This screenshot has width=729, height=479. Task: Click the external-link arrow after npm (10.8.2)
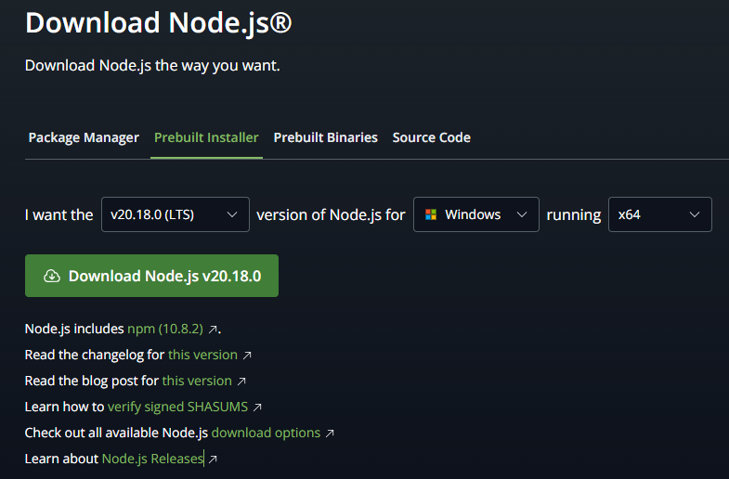click(213, 330)
